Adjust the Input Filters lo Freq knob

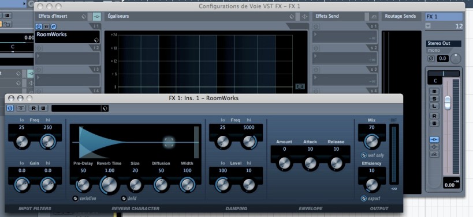pos(22,141)
